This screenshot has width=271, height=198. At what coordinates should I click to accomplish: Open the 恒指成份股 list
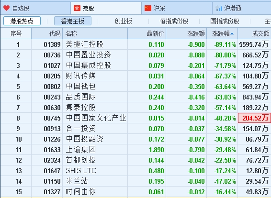click(x=174, y=21)
